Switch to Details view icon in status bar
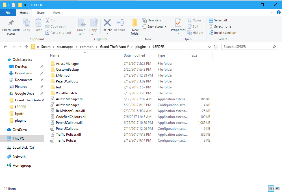This screenshot has height=192, width=282. [x=271, y=188]
